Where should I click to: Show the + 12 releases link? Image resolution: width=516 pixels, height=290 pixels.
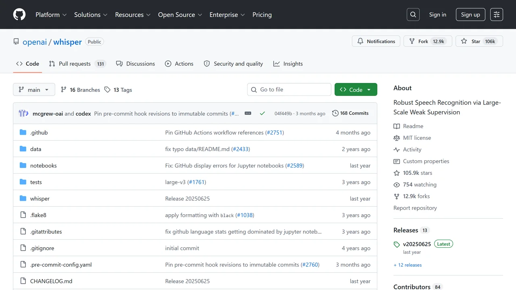(408, 265)
